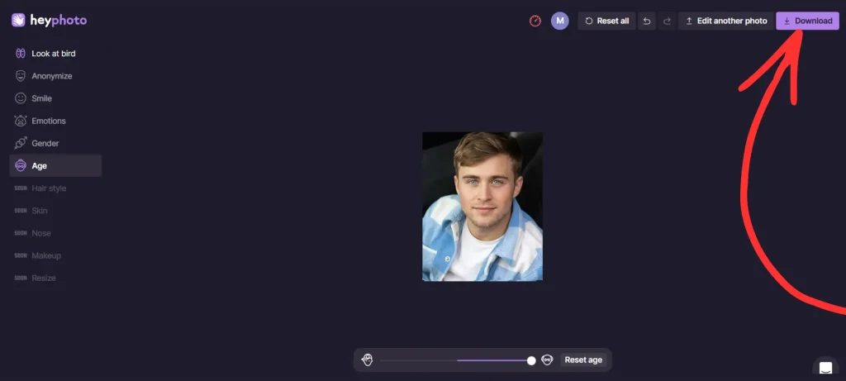This screenshot has width=846, height=381.
Task: Click the Reset age button
Action: pyautogui.click(x=583, y=360)
